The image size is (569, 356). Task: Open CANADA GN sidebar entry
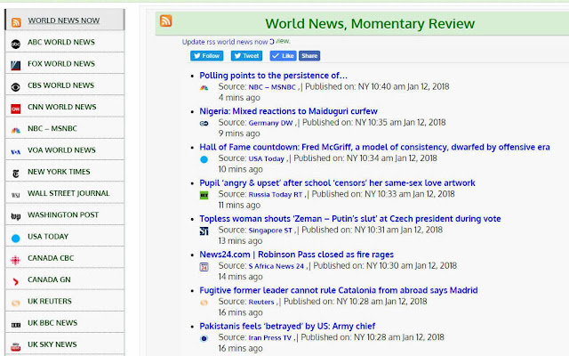click(x=49, y=279)
